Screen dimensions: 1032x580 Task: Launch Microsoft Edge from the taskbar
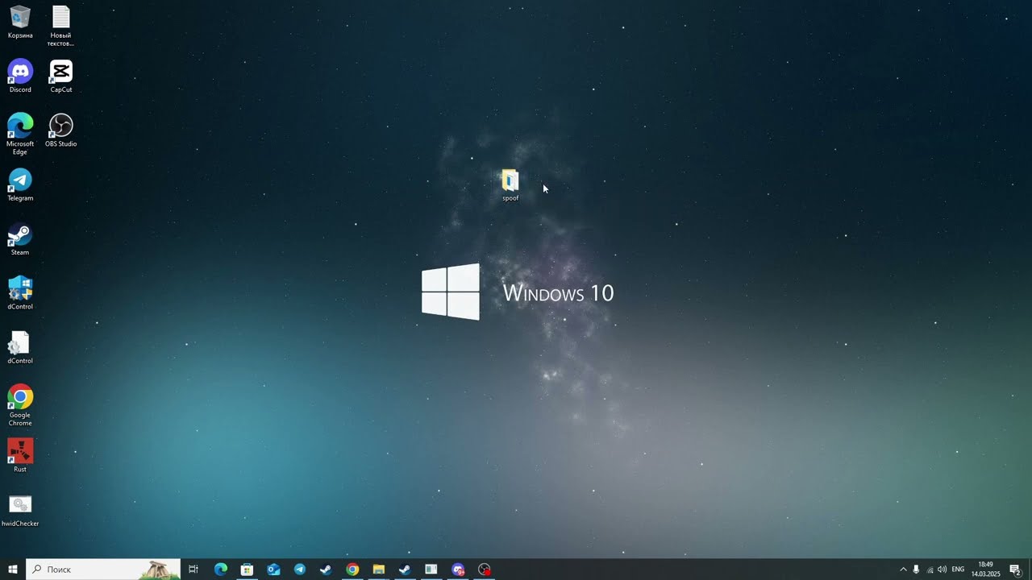click(221, 570)
